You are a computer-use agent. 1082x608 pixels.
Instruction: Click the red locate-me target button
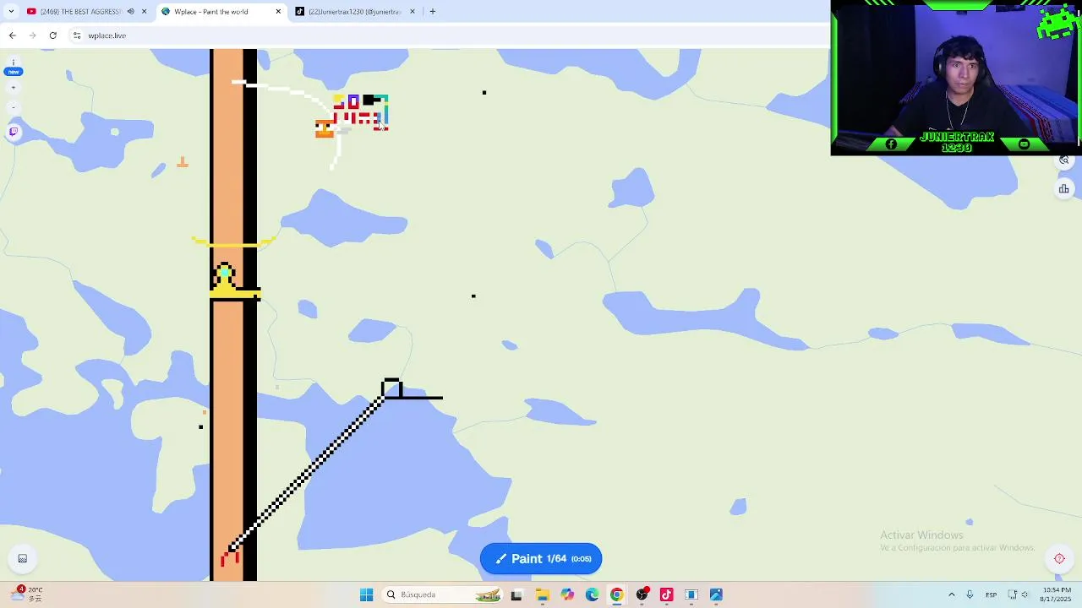pos(1059,558)
